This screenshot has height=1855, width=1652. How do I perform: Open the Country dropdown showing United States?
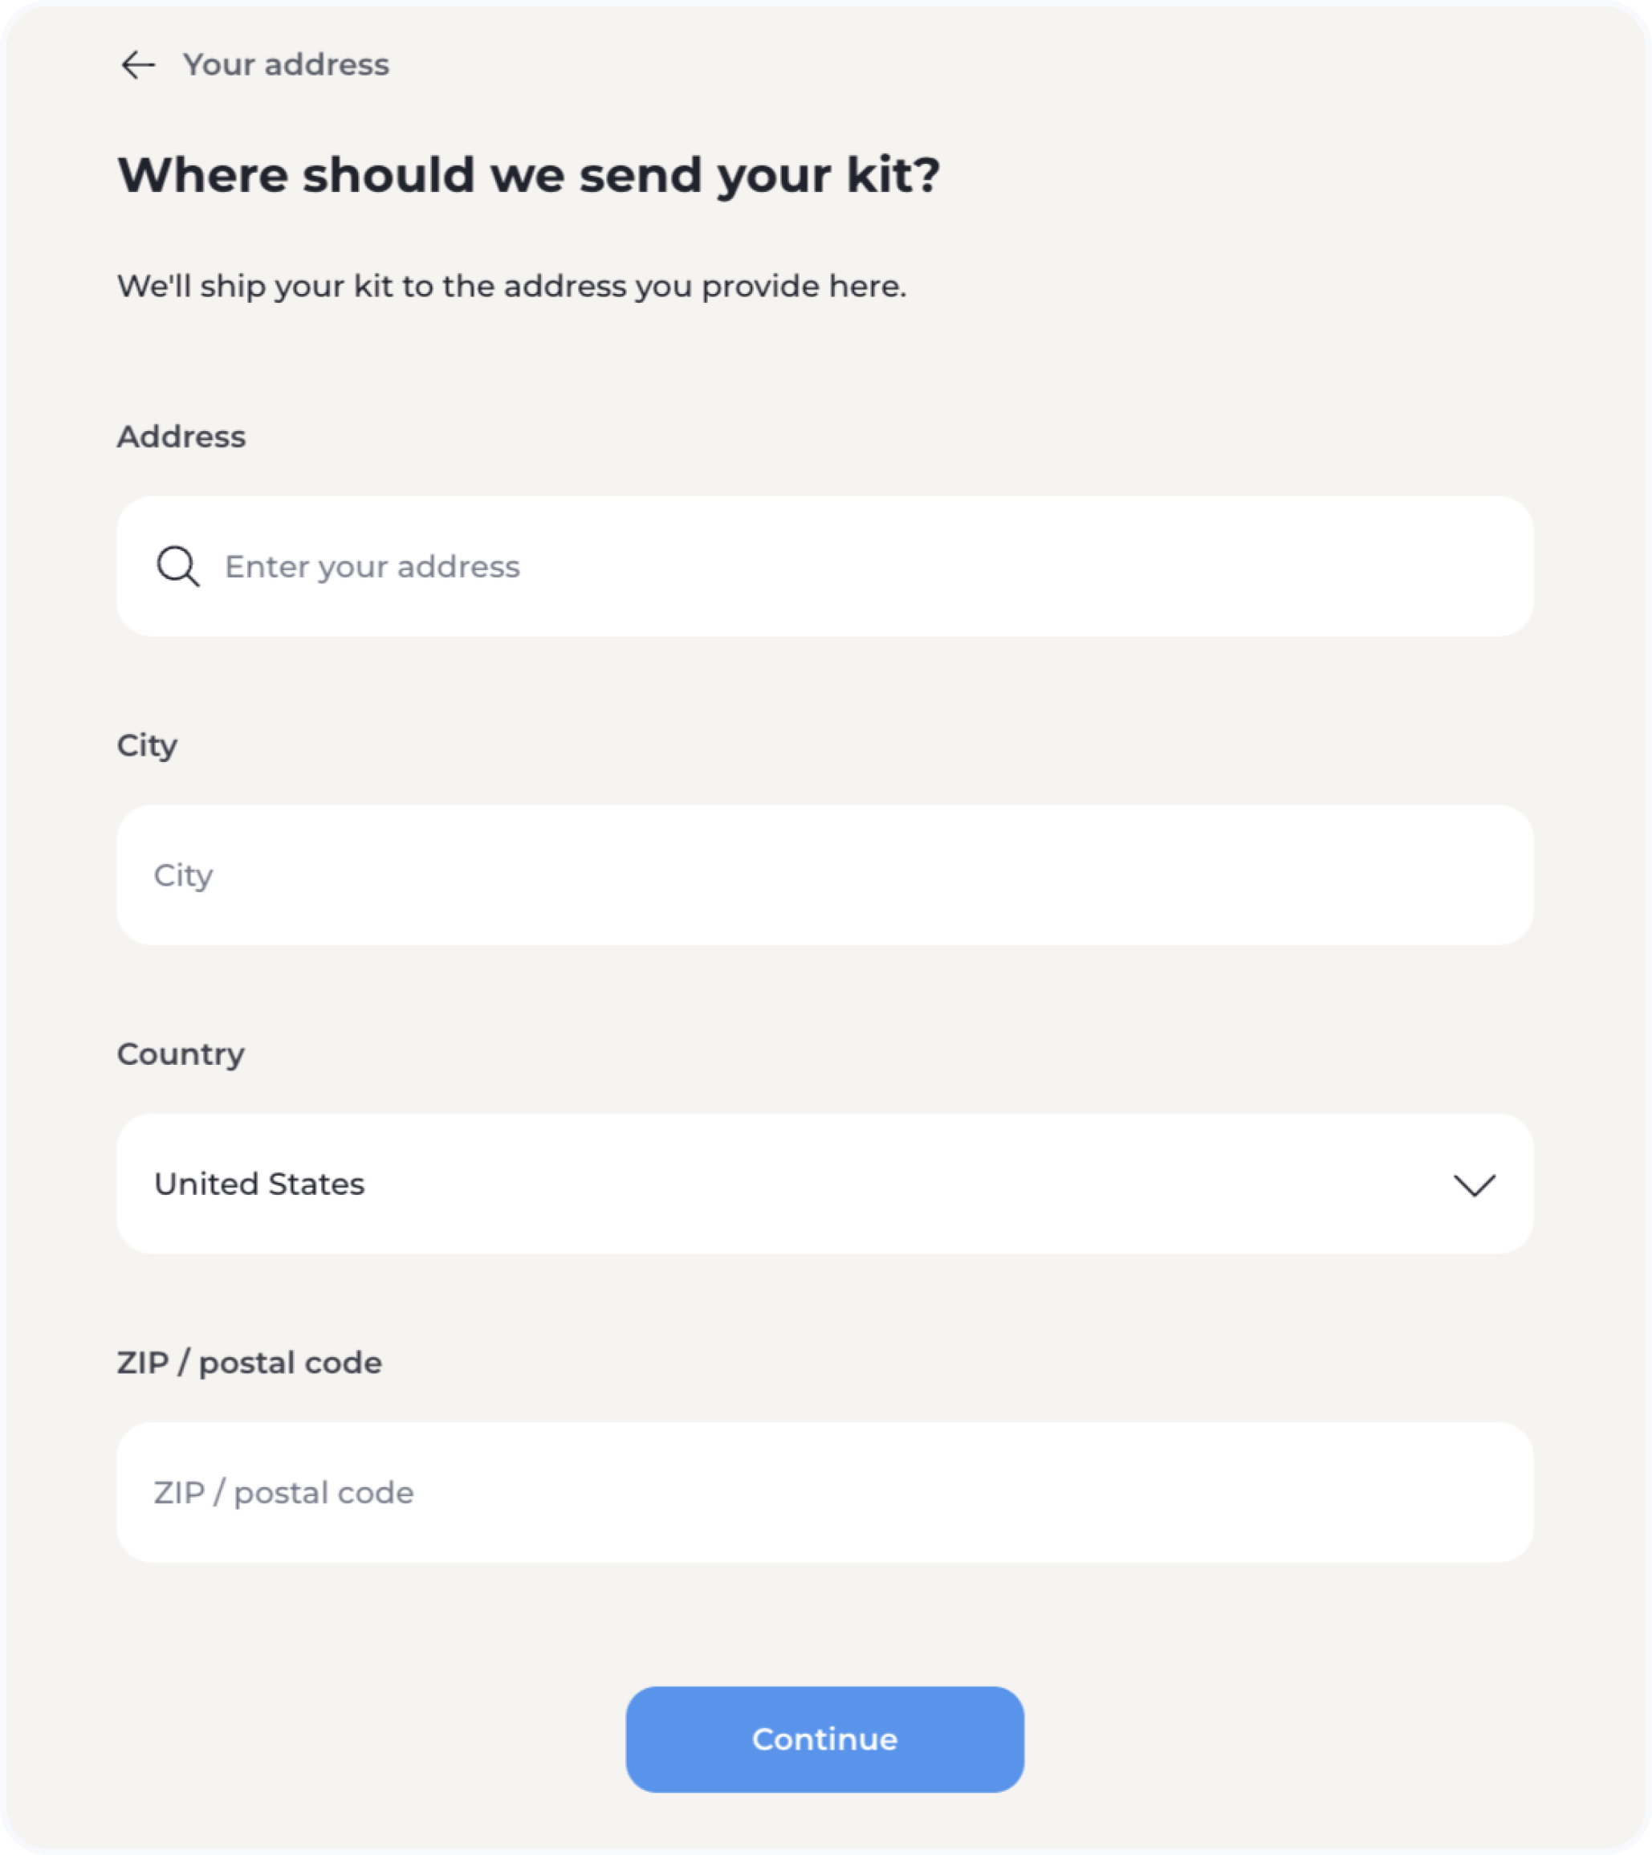(824, 1184)
